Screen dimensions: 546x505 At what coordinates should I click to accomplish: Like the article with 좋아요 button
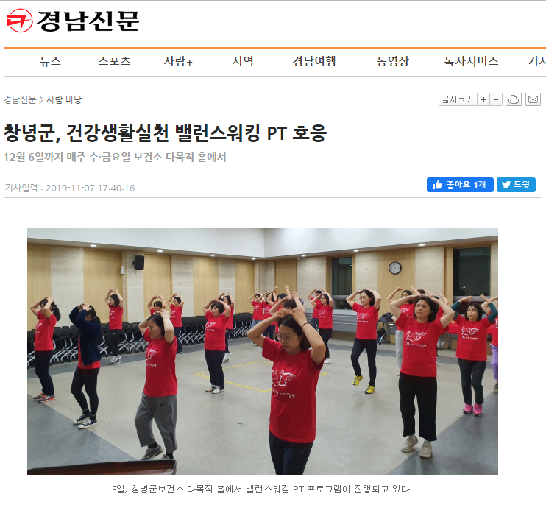(460, 185)
